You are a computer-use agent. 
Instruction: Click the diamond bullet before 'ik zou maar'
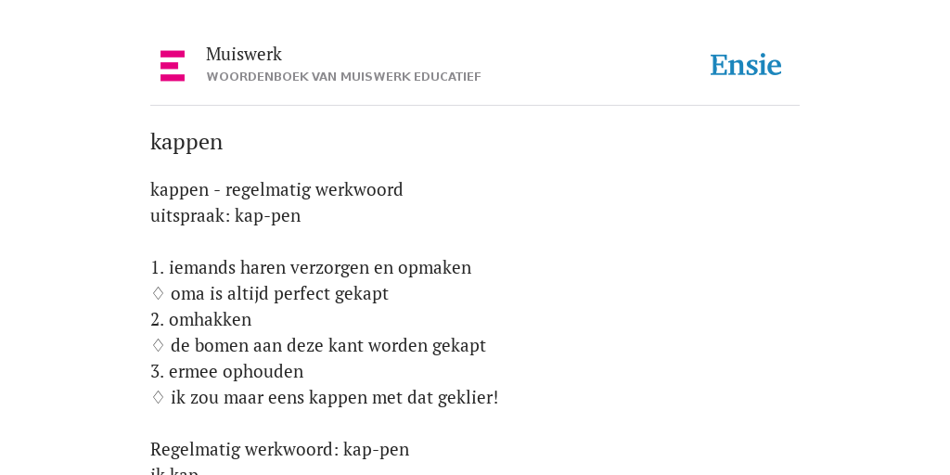(158, 397)
